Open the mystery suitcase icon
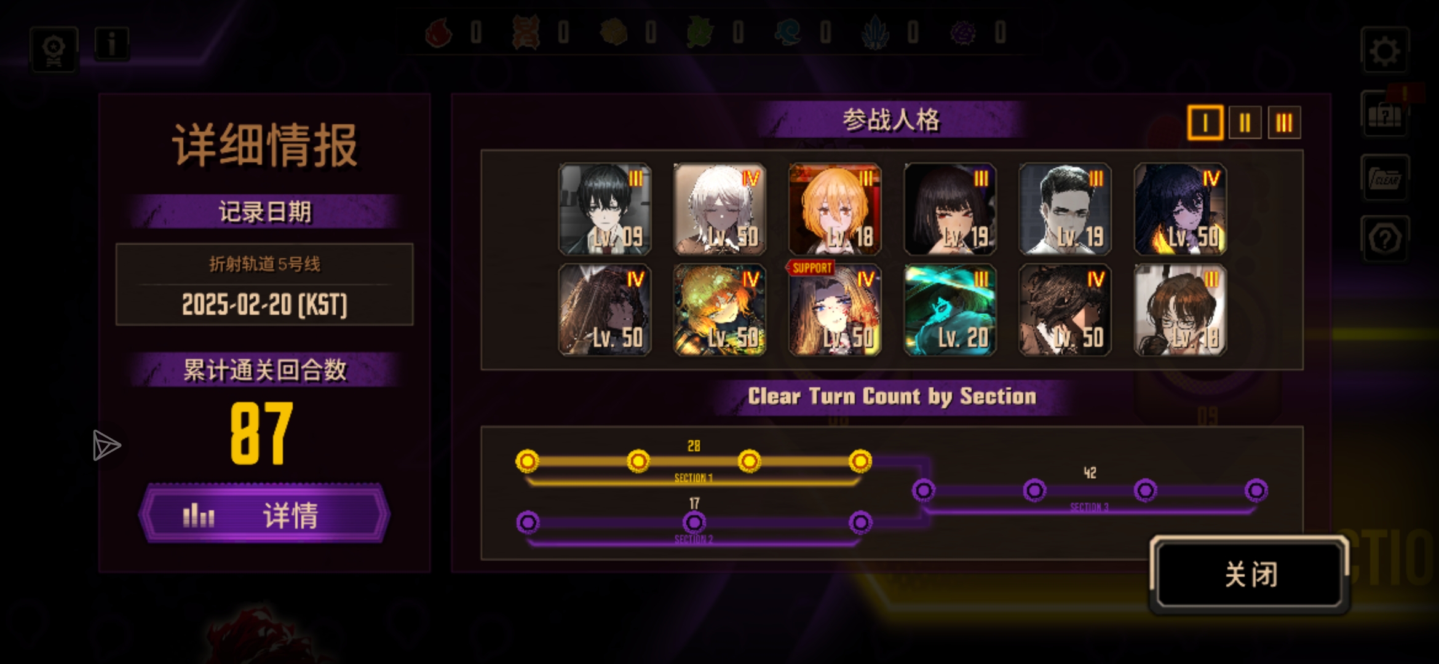Screen dimensions: 1439x664 pos(1385,114)
